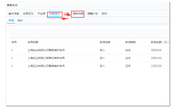Open the 附件 tab
Screen dimensions: 173x109
coord(104,14)
